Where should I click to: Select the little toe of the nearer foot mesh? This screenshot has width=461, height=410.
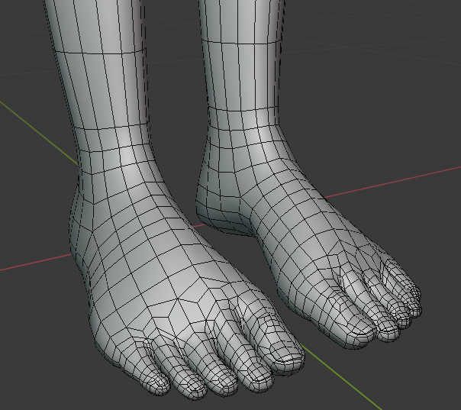pos(153,373)
